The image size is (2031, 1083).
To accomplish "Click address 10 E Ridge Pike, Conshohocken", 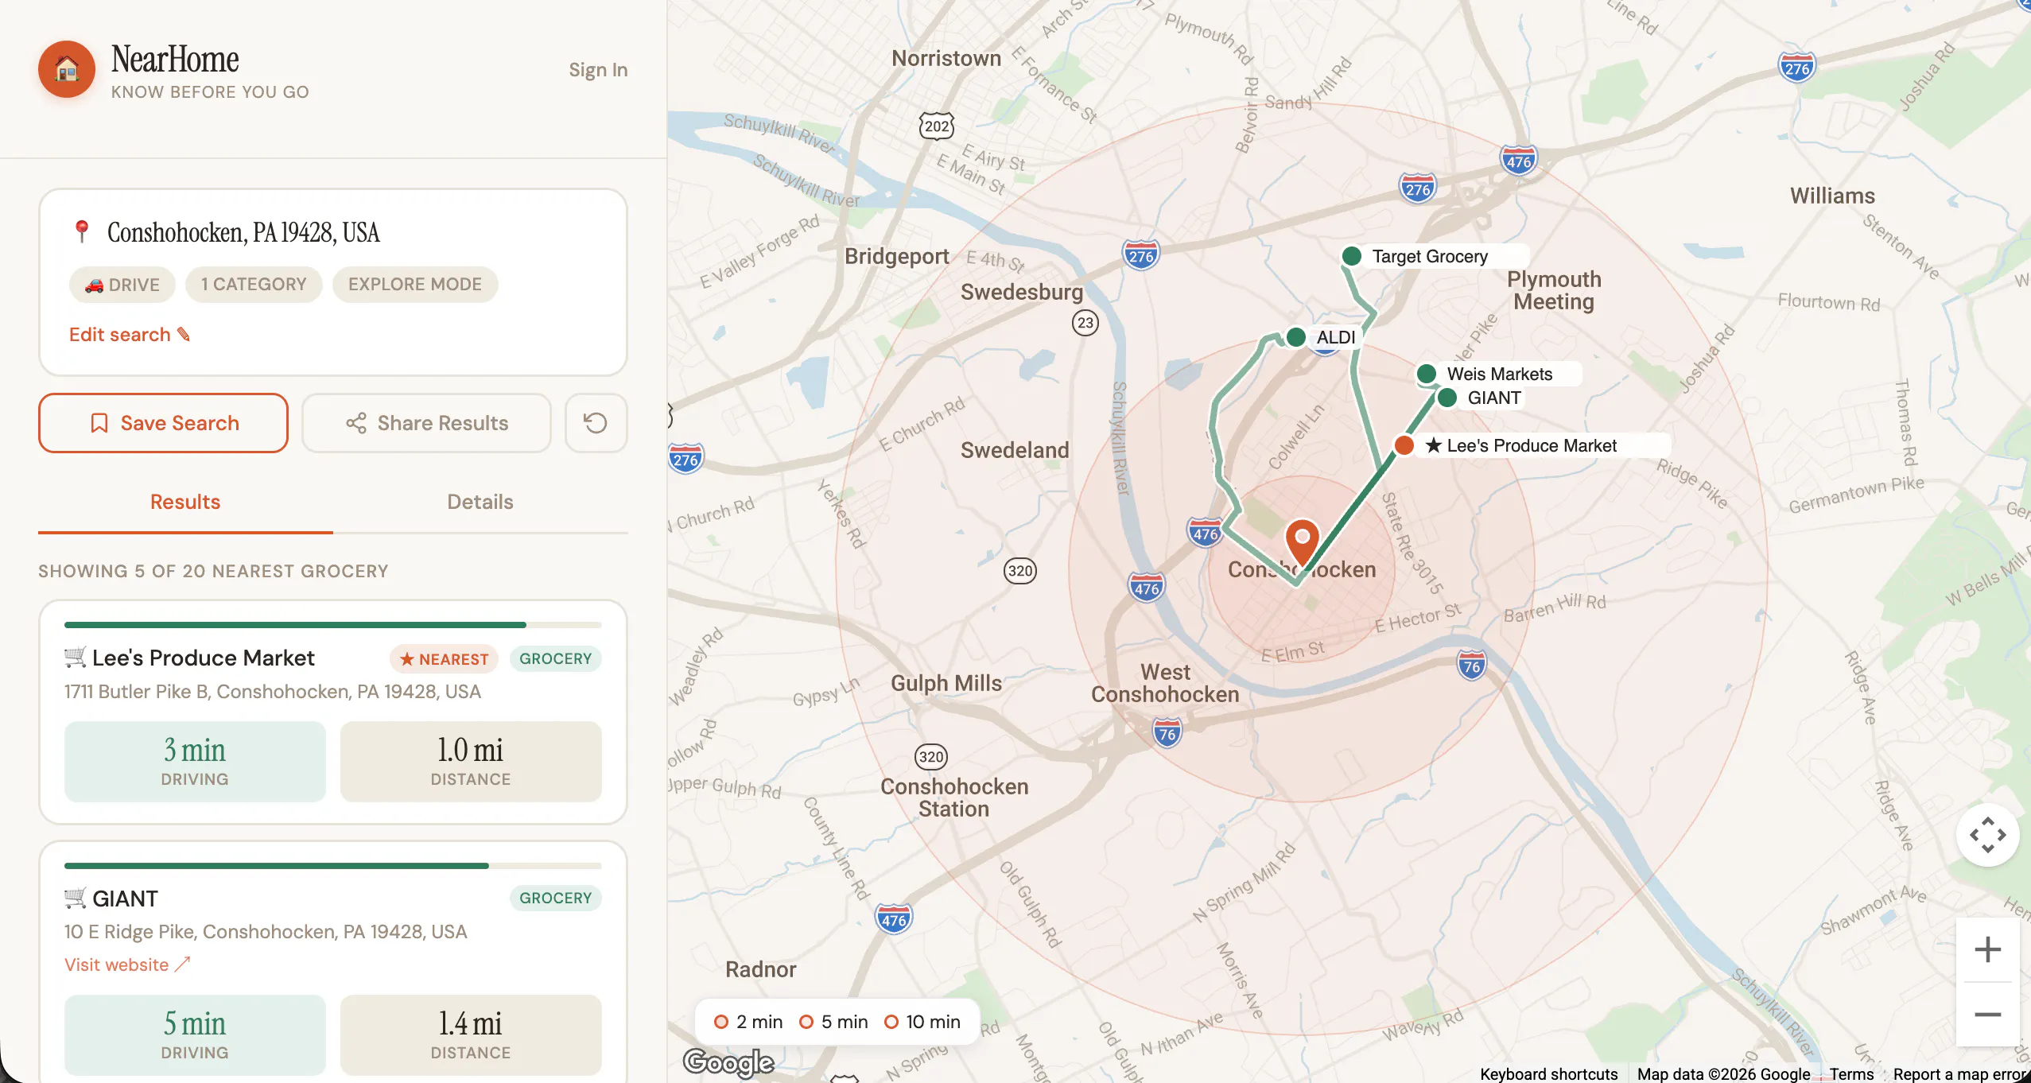I will coord(266,932).
